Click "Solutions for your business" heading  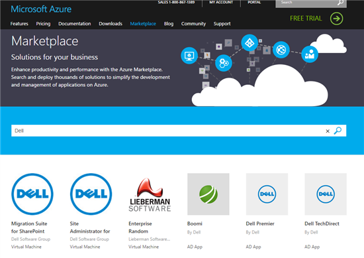coord(54,57)
